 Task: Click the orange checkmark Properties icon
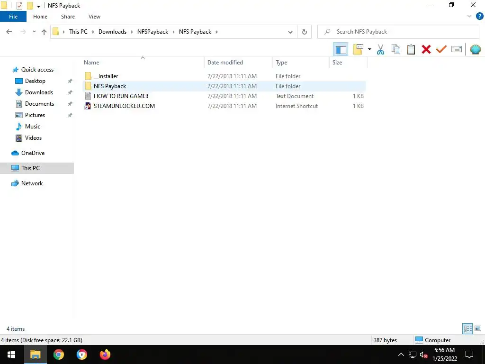(x=441, y=49)
